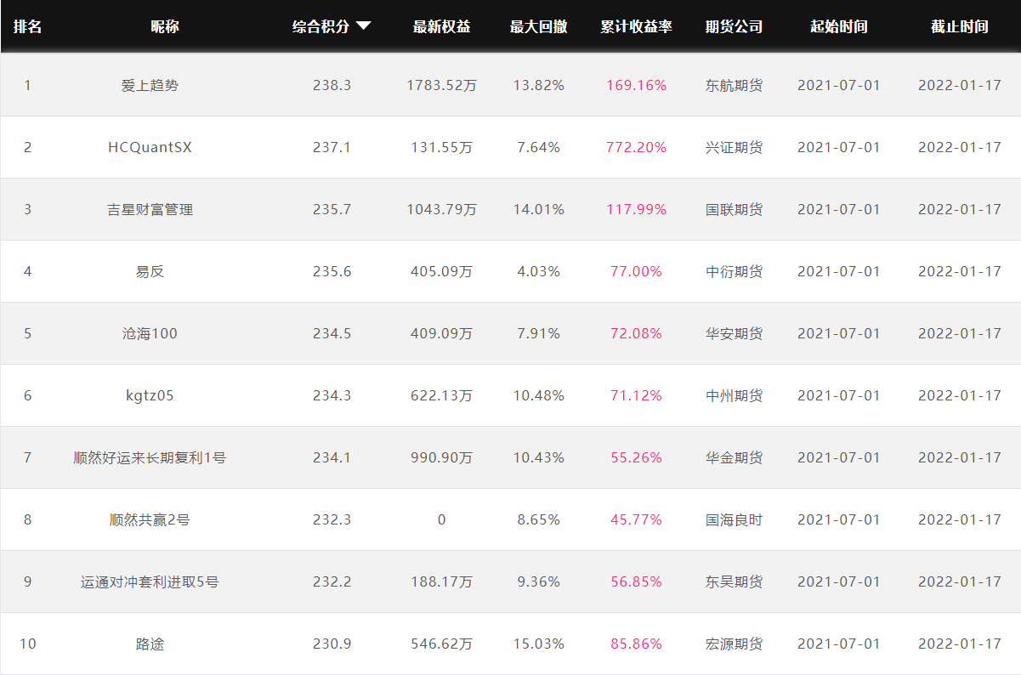Click the 截止时间 column header

coord(960,26)
